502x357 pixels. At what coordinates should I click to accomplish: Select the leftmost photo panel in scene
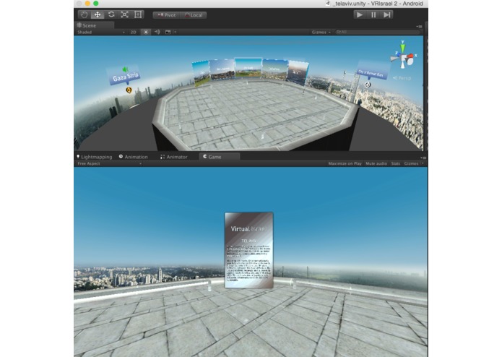pyautogui.click(x=201, y=73)
